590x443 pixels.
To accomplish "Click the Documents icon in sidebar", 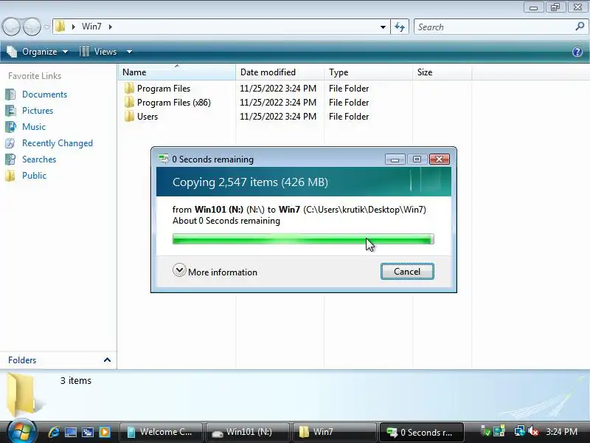I will tap(10, 95).
